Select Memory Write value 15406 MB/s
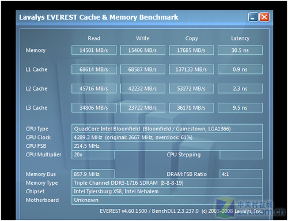 (143, 50)
